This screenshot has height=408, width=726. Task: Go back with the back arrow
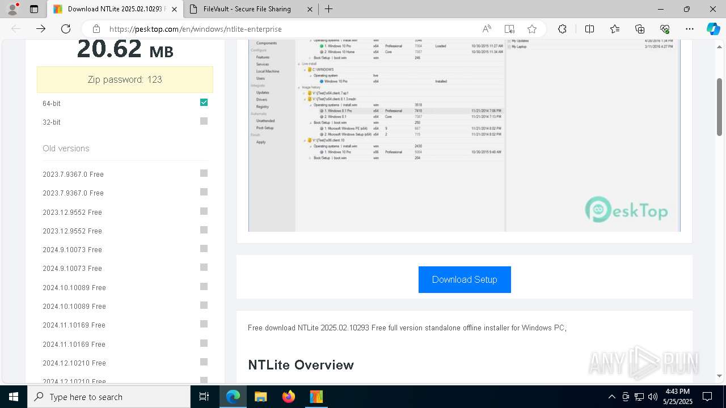point(16,29)
